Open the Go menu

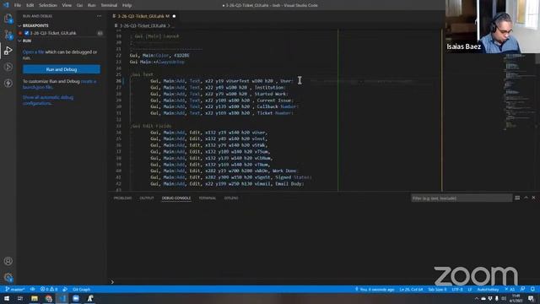(x=79, y=5)
